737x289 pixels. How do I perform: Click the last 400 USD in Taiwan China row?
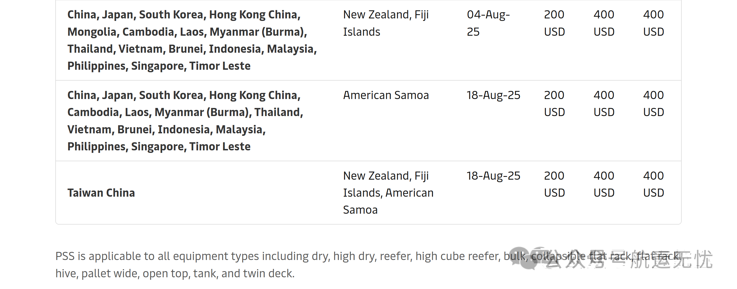[x=654, y=184]
